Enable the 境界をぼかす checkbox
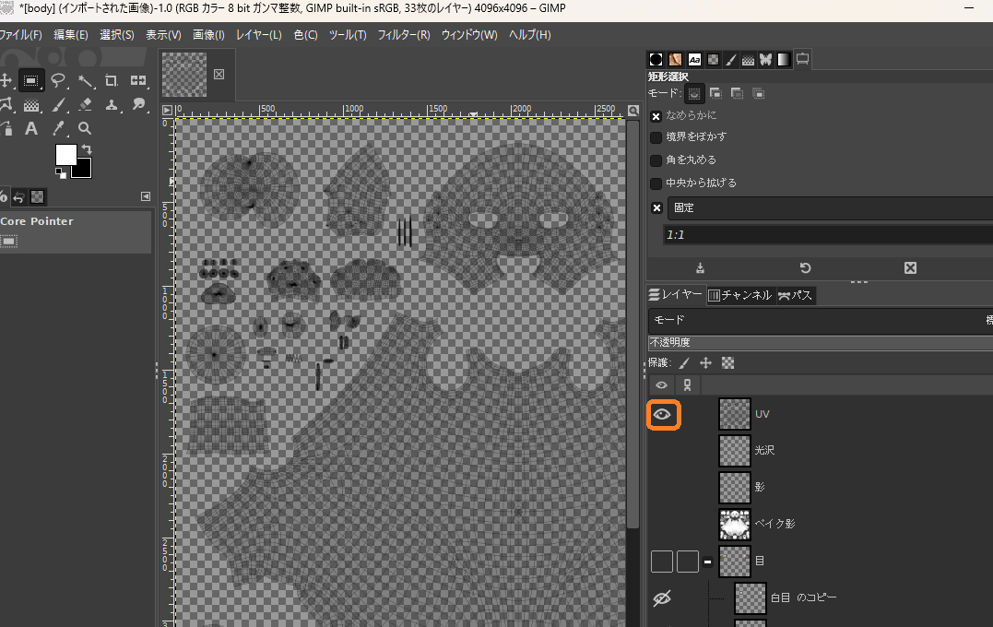 [656, 137]
